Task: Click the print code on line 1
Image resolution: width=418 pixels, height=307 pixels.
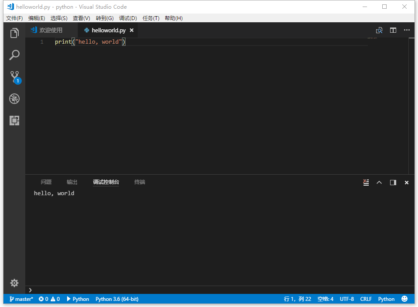Action: (90, 41)
